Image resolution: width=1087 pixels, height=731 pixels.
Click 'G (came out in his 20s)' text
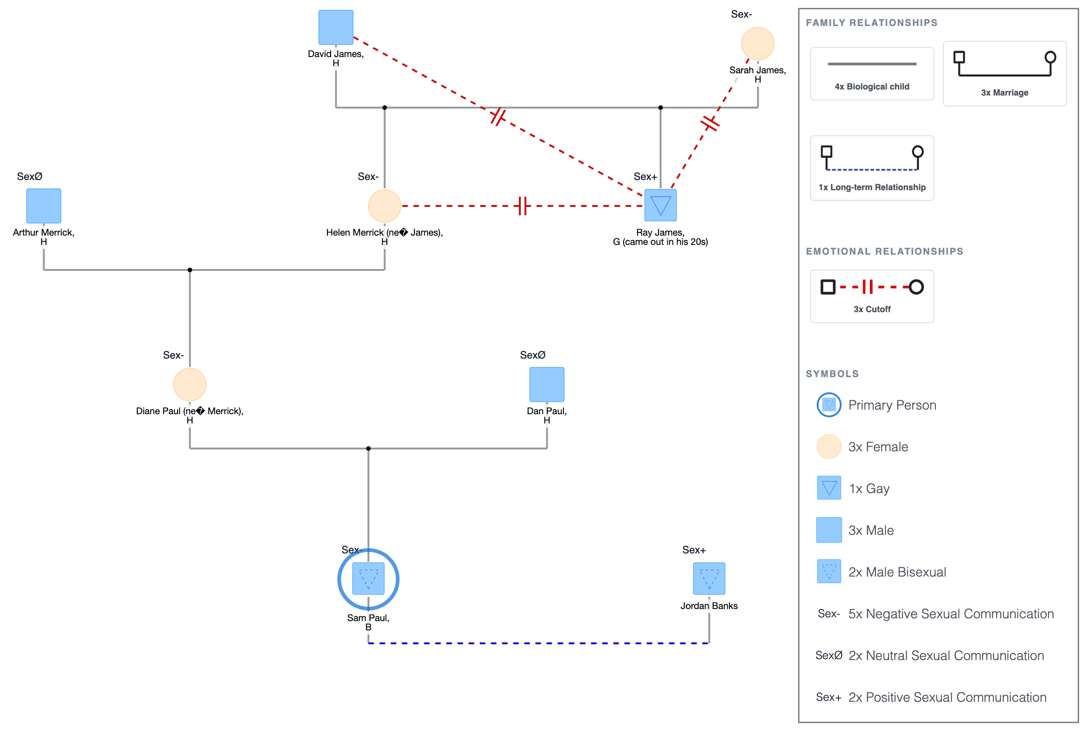coord(660,242)
